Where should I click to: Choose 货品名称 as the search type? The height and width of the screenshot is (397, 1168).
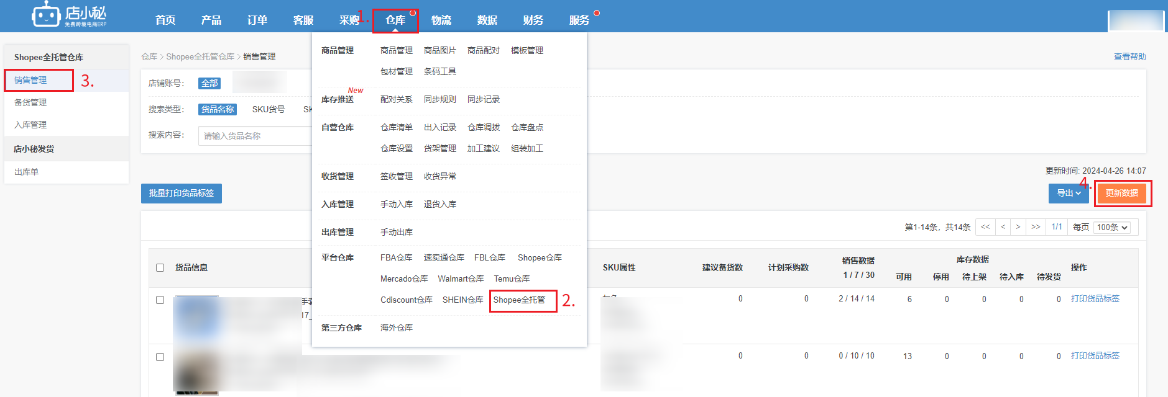pyautogui.click(x=218, y=109)
